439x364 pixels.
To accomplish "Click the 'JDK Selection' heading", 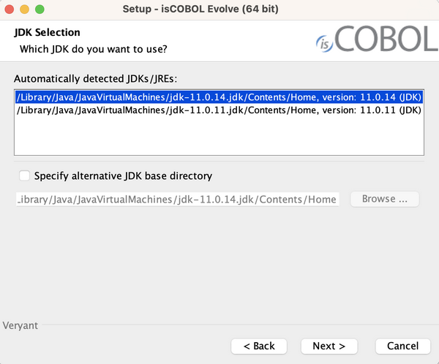I will pos(47,32).
